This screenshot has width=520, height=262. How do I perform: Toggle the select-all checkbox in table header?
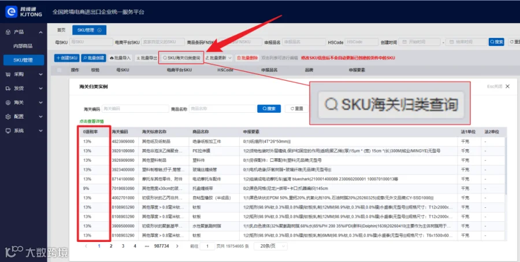click(60, 70)
